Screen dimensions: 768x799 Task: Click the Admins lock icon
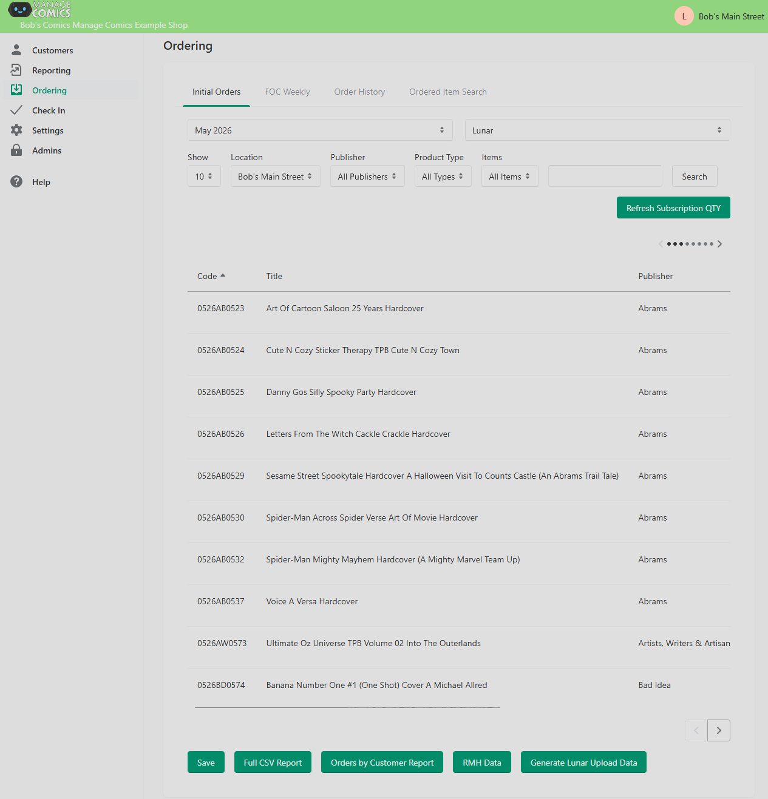click(16, 150)
